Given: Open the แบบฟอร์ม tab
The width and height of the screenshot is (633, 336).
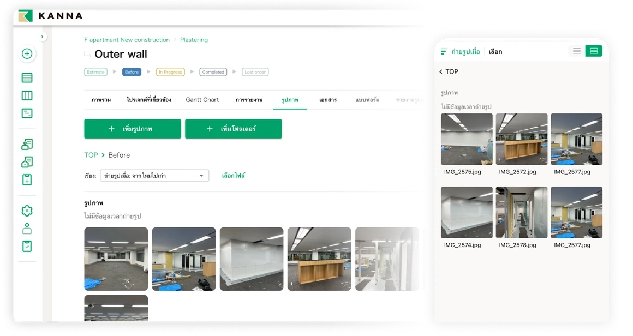Looking at the screenshot, I should (367, 100).
